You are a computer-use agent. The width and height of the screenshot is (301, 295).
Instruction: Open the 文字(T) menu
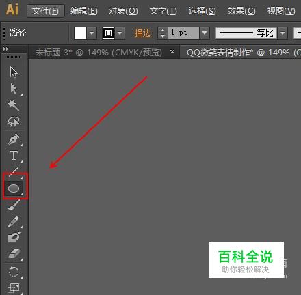(163, 11)
